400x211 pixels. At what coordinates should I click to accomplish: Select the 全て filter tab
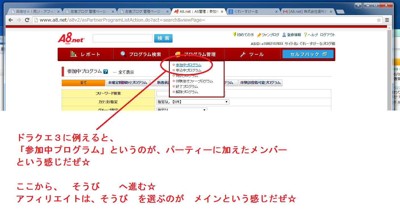click(x=83, y=83)
